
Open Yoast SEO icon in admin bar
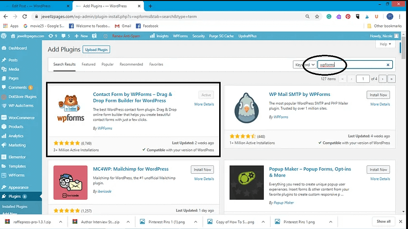point(94,36)
